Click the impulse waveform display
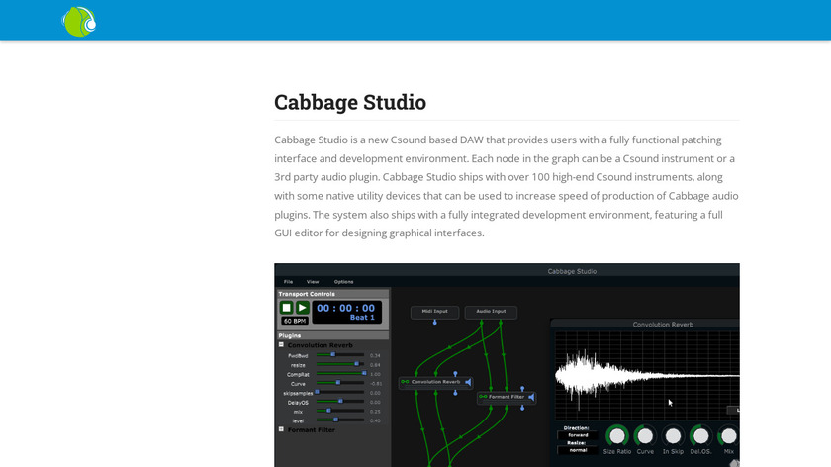The height and width of the screenshot is (467, 831). coord(647,376)
